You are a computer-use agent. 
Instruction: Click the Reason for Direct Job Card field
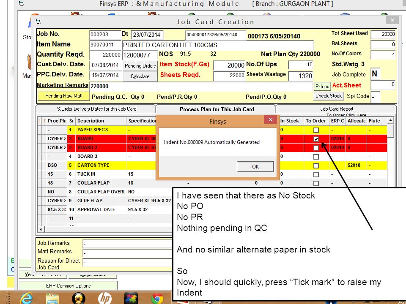[x=127, y=262]
